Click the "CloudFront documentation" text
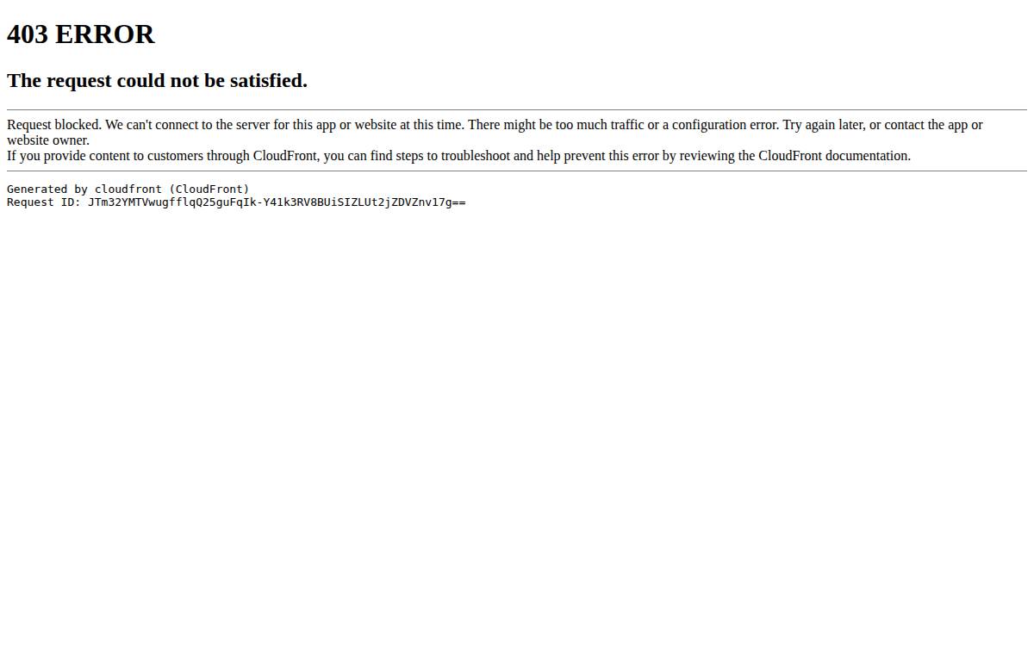Image resolution: width=1034 pixels, height=646 pixels. tap(834, 156)
